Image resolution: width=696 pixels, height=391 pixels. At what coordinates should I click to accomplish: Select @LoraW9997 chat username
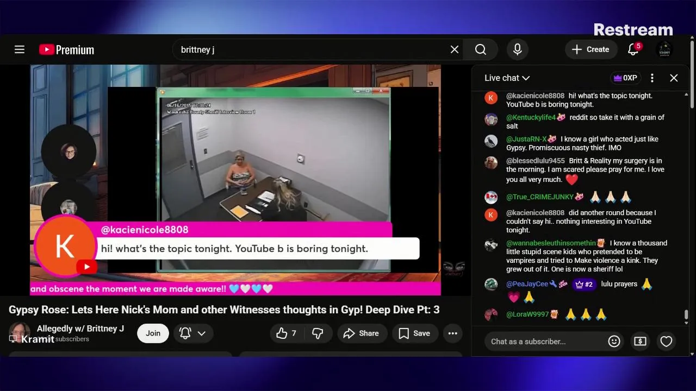click(x=527, y=314)
